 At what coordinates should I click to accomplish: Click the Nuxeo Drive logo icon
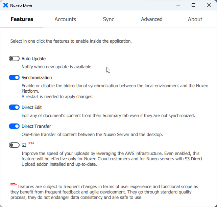6,5
